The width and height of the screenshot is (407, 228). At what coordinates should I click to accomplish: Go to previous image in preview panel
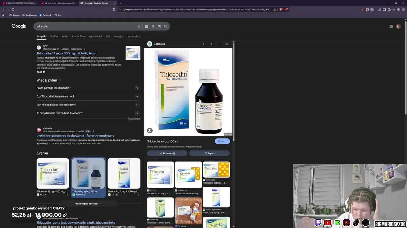[204, 44]
